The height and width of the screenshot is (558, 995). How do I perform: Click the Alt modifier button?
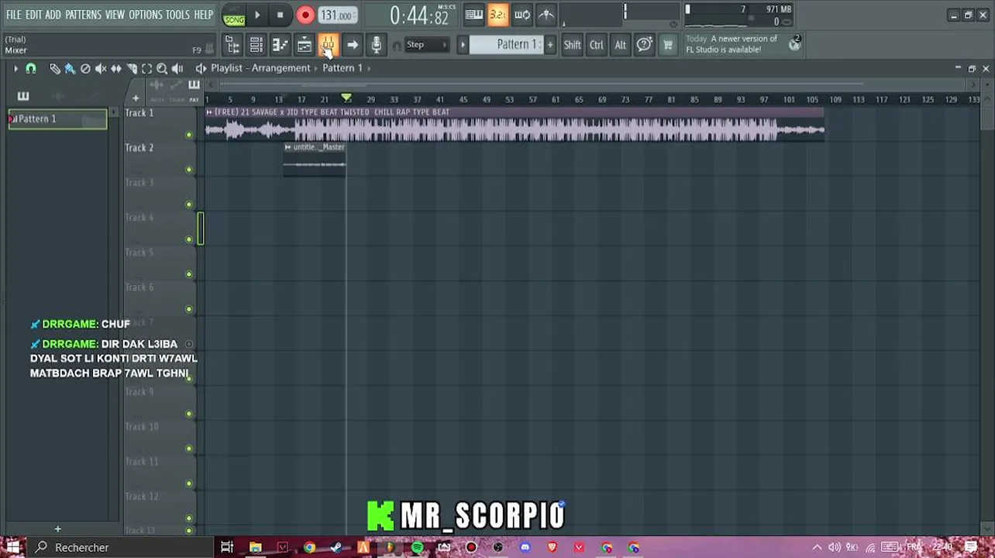(x=620, y=45)
